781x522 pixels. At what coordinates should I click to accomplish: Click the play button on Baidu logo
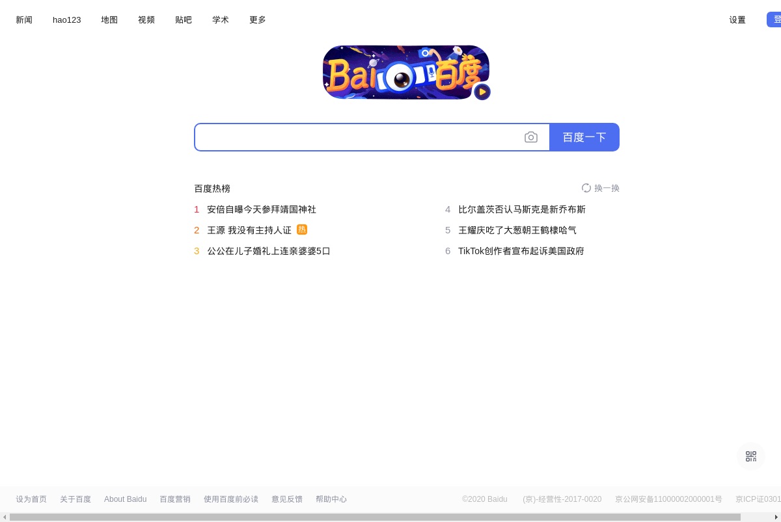(482, 92)
